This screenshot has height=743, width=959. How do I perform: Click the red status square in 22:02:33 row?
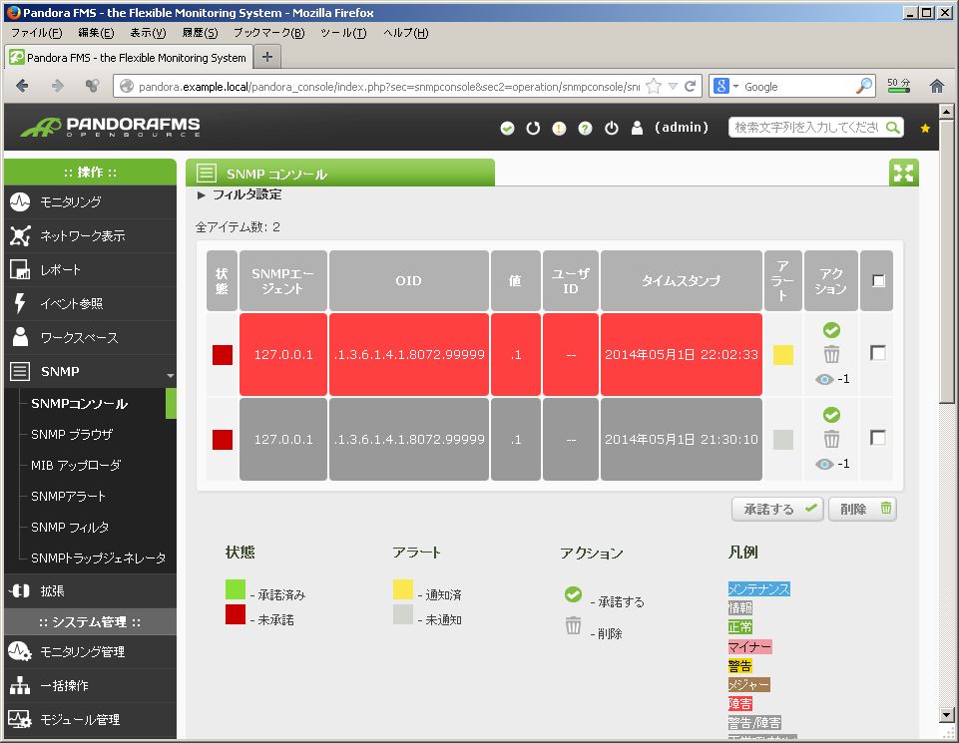(222, 354)
